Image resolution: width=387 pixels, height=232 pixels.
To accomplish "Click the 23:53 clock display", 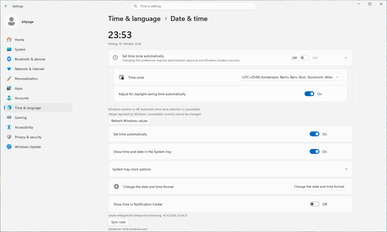I will click(120, 35).
